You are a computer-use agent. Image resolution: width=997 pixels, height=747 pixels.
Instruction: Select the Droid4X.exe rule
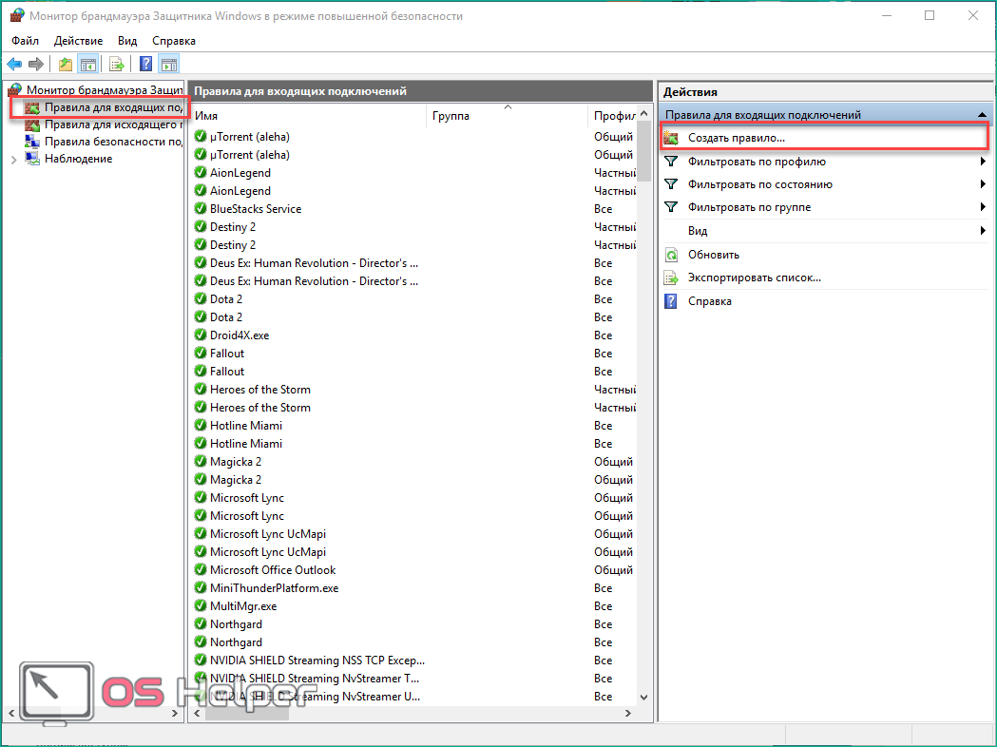[414, 335]
